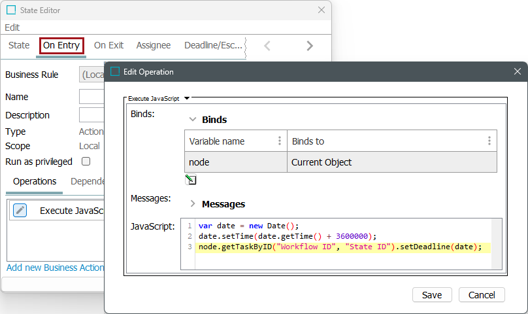Select the node variable row

(x=235, y=162)
